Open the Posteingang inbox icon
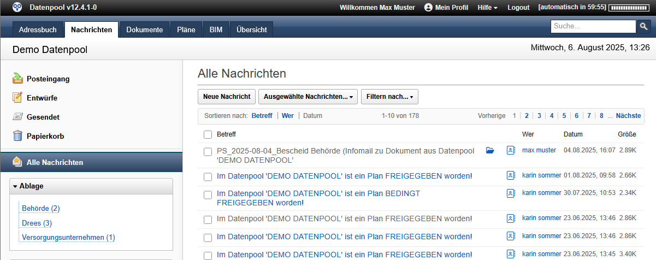This screenshot has width=656, height=260. pyautogui.click(x=18, y=79)
